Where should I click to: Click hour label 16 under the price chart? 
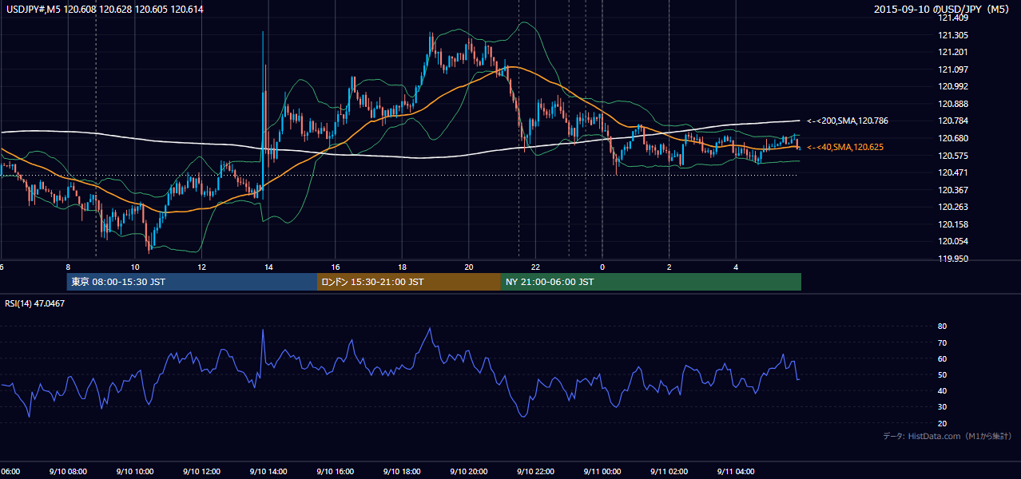[336, 267]
